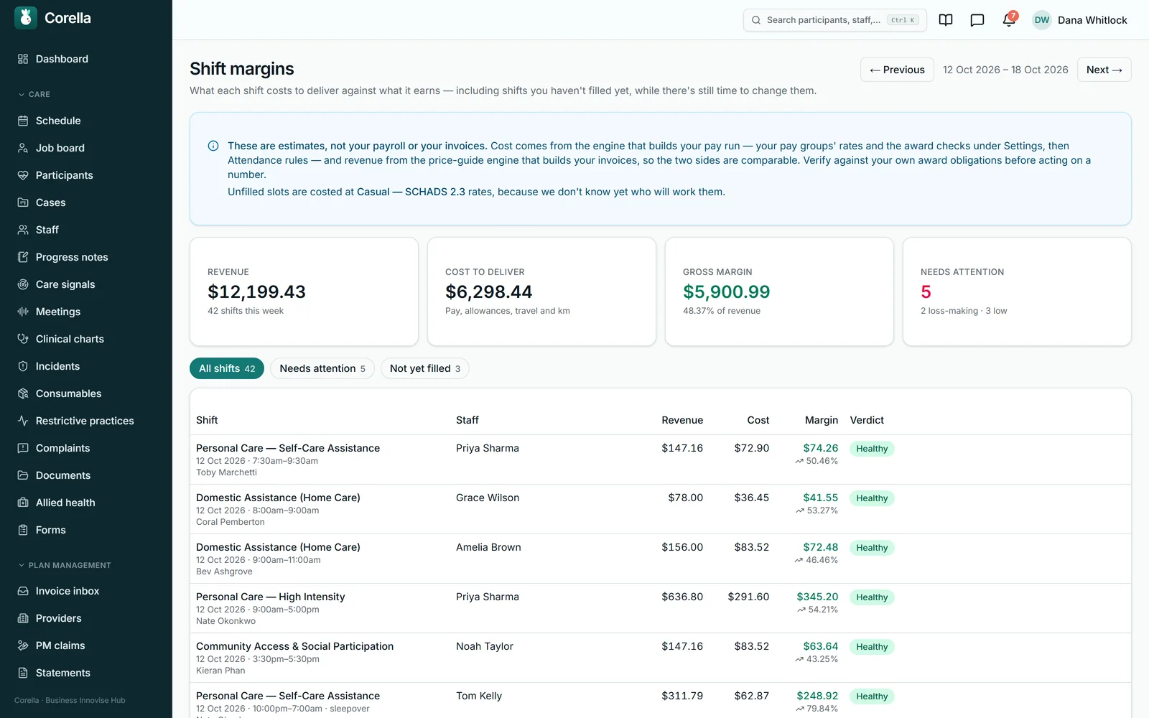Open the Restrictive practices icon
1149x718 pixels.
pyautogui.click(x=23, y=421)
